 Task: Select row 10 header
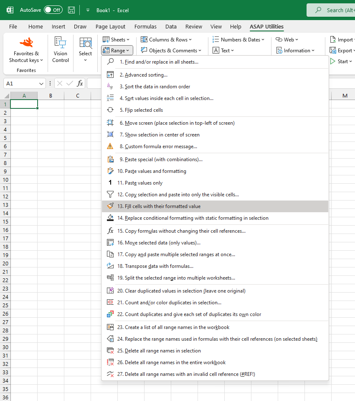click(5, 180)
